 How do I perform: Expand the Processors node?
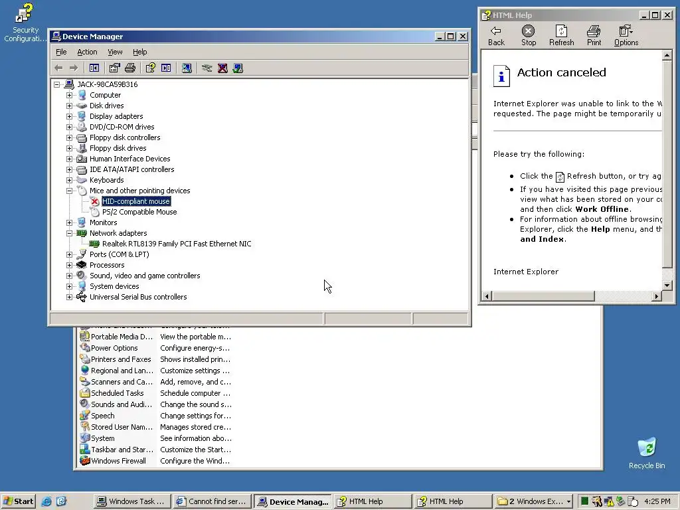click(69, 265)
